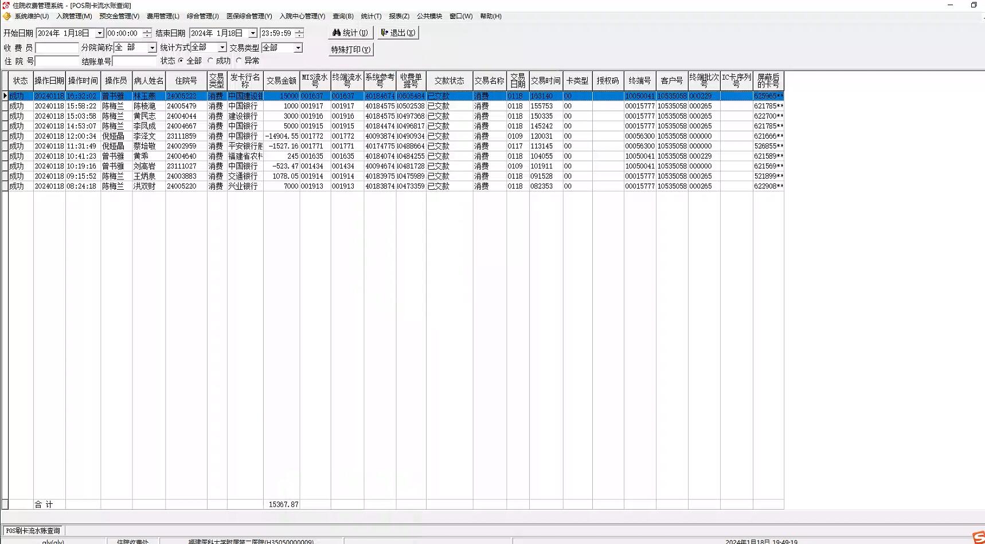Select patient 王炳泉 in the table

(149, 177)
